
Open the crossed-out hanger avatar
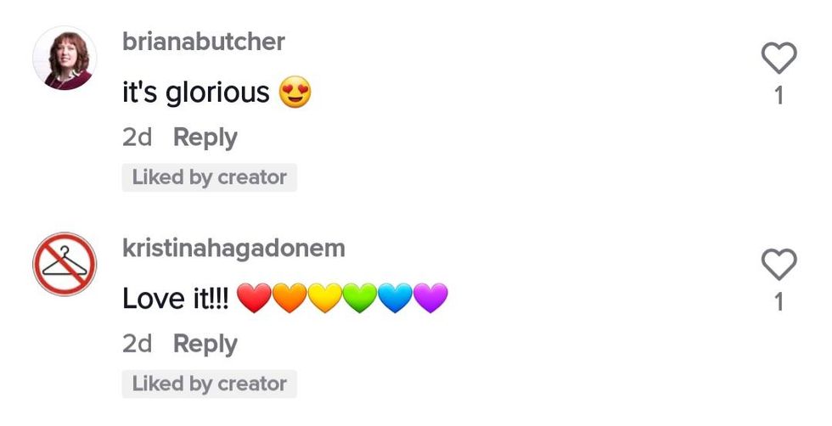65,264
